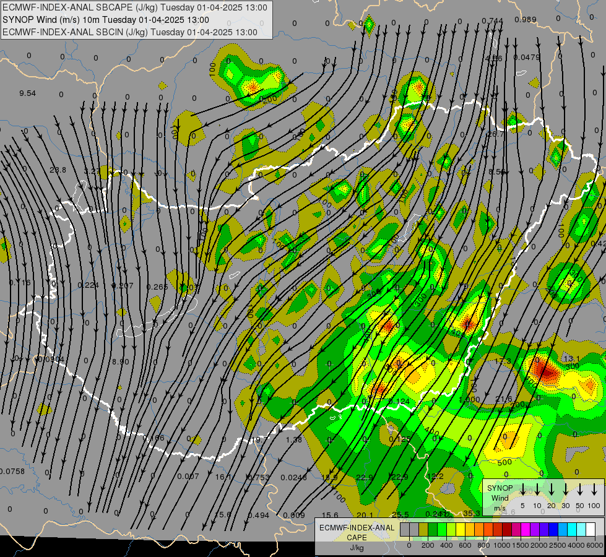Click the 20.1 value near the bottom
The width and height of the screenshot is (606, 557).
pos(365,515)
